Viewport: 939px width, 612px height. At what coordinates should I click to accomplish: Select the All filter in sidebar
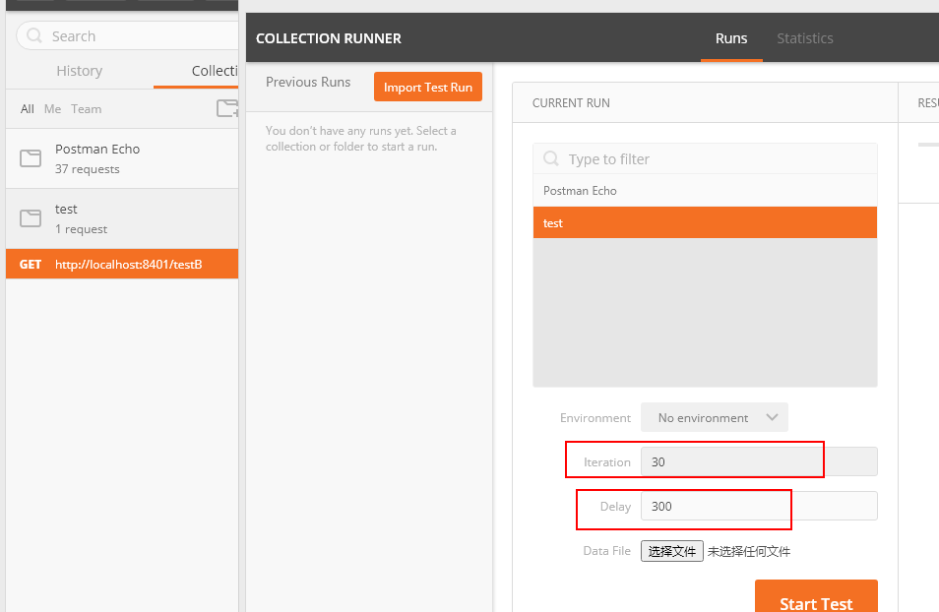coord(27,109)
